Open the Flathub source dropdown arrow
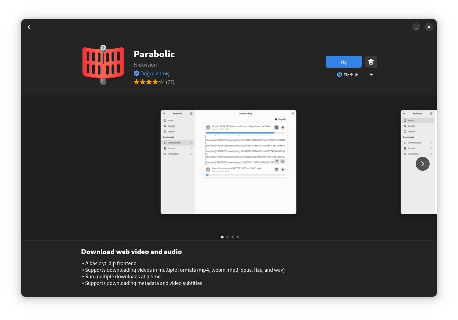 (371, 75)
